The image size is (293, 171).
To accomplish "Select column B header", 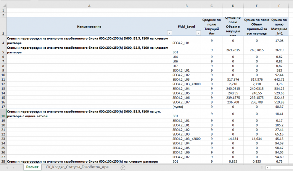I will (x=187, y=6).
